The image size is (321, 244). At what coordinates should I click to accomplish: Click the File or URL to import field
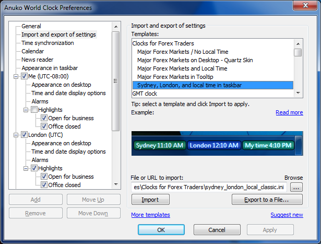[209, 187]
